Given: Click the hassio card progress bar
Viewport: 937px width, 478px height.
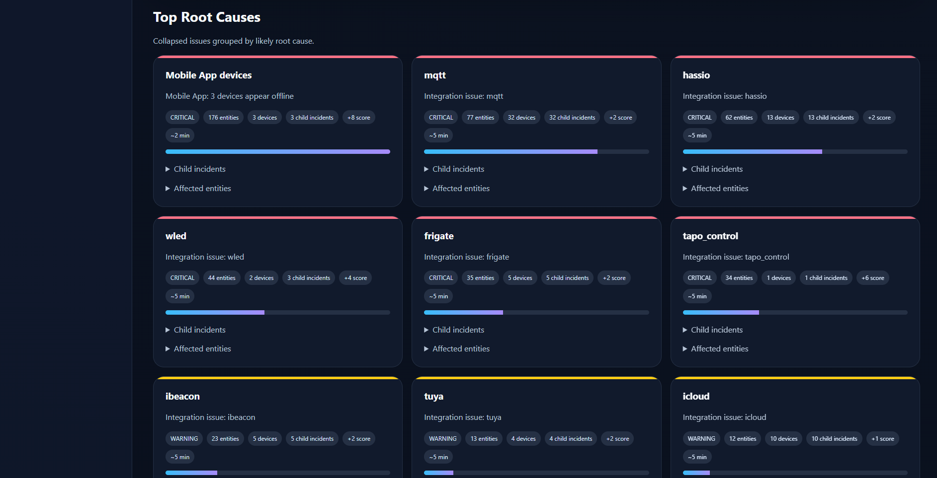Looking at the screenshot, I should coord(795,152).
